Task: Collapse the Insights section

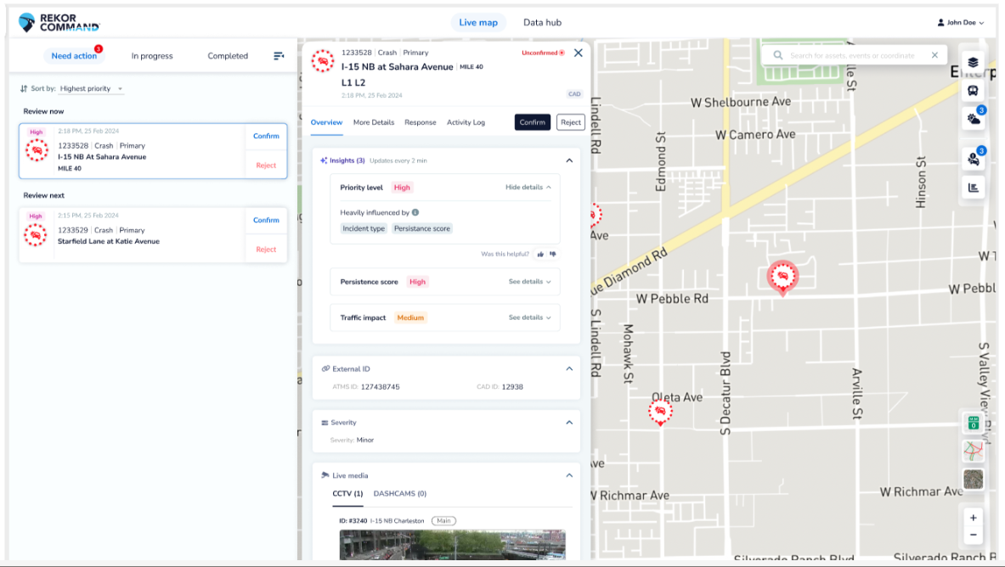Action: coord(569,160)
